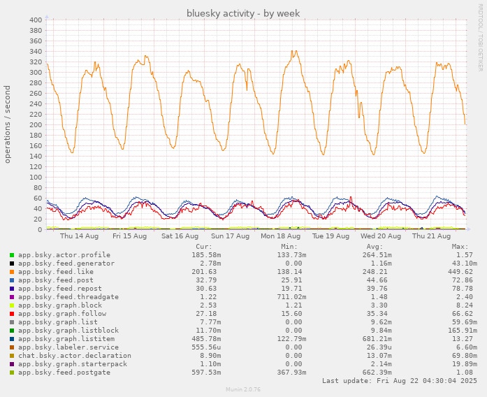The height and width of the screenshot is (397, 487).
Task: Click the 'Last update' timestamp text
Action: coord(400,381)
